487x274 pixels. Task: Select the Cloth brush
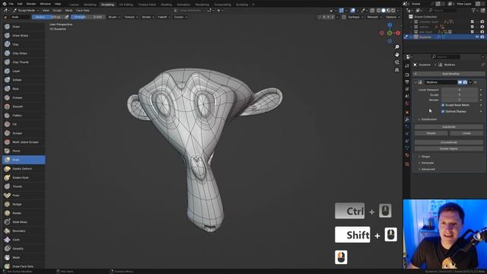(x=24, y=240)
